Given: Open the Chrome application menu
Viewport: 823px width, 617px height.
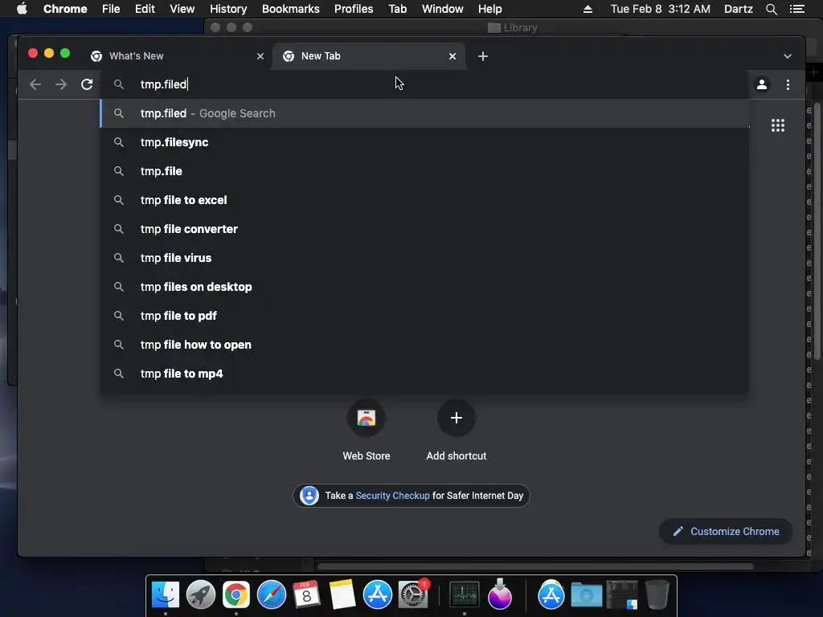Looking at the screenshot, I should pos(65,9).
